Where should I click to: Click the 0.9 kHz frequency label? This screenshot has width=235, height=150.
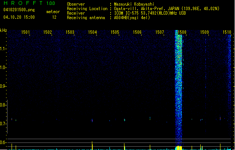(x=3, y=86)
